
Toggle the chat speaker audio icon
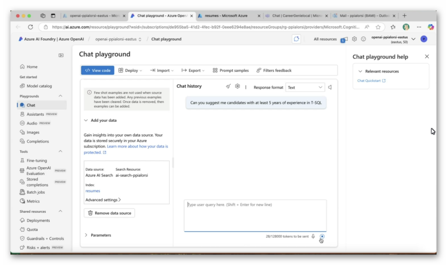[330, 87]
